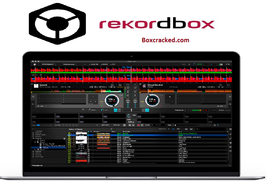Image resolution: width=267 pixels, height=182 pixels.
Task: Click the headphones cue icon below deck 1
Action: pyautogui.click(x=83, y=110)
